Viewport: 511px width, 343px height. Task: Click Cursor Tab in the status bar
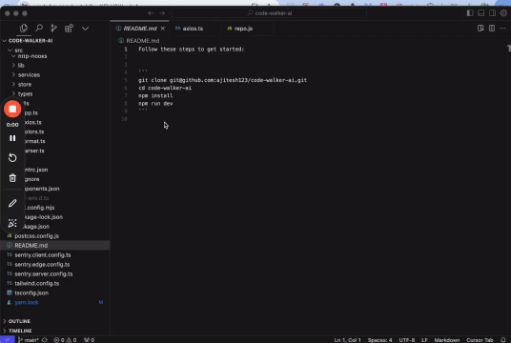click(480, 340)
